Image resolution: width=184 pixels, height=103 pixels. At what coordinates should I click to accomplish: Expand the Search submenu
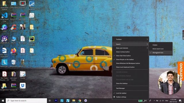[x=131, y=44]
